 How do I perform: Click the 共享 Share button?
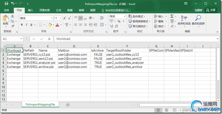pos(211,10)
